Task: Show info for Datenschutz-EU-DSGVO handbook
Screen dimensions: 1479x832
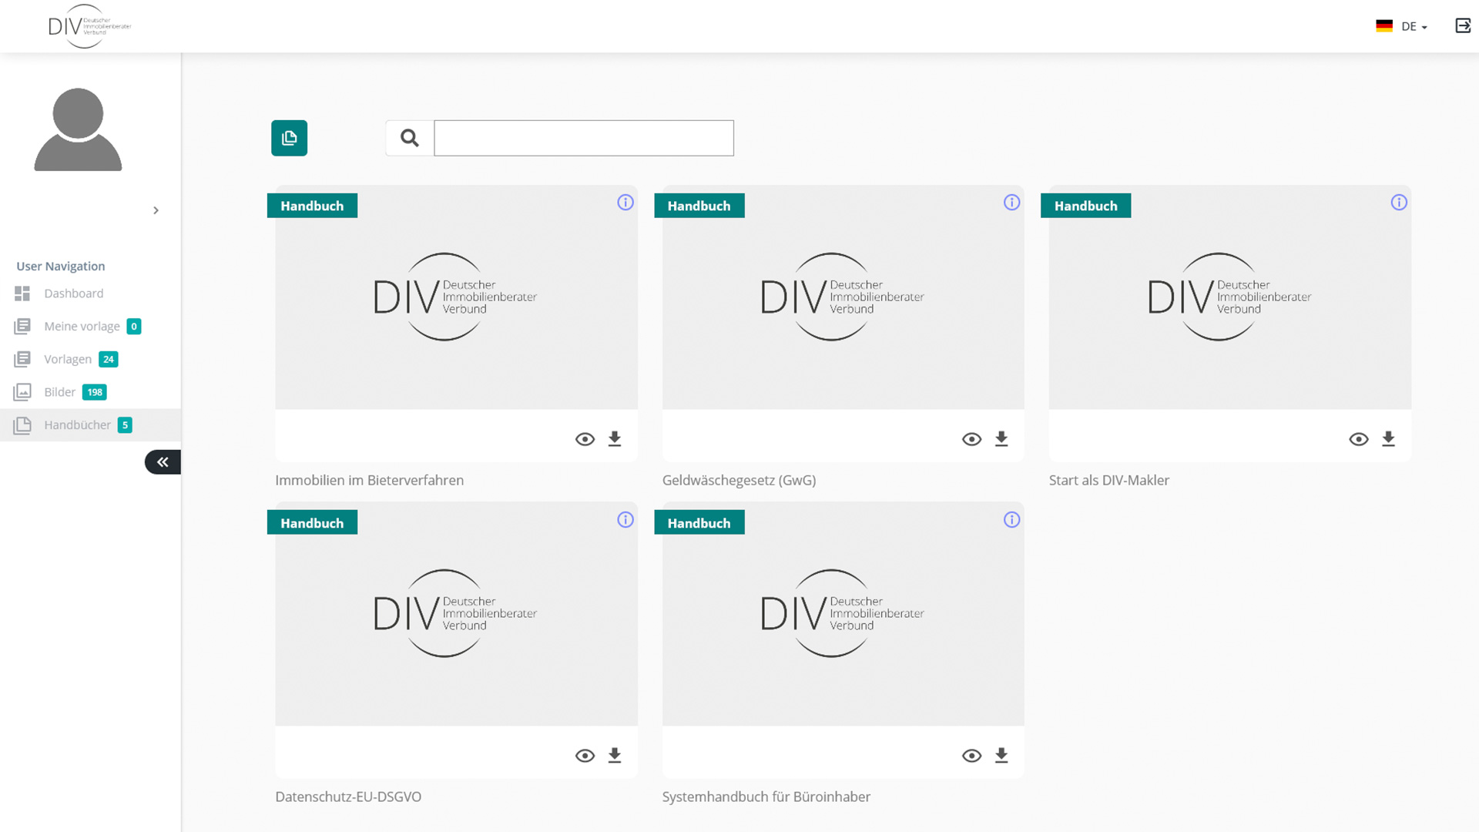Action: pos(625,520)
